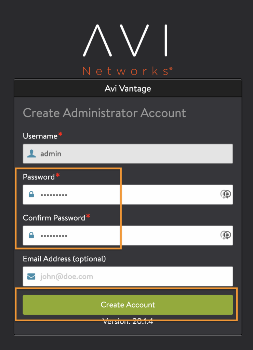Viewport: 253px width, 350px height.
Task: Click the green Create Account button
Action: [128, 305]
